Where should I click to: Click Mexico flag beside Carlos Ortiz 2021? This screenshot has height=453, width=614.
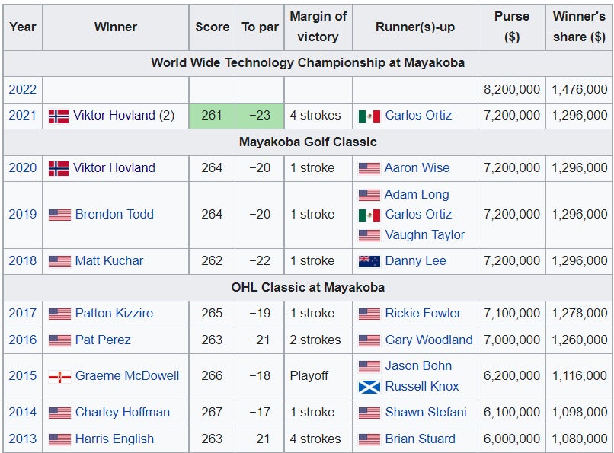[369, 116]
